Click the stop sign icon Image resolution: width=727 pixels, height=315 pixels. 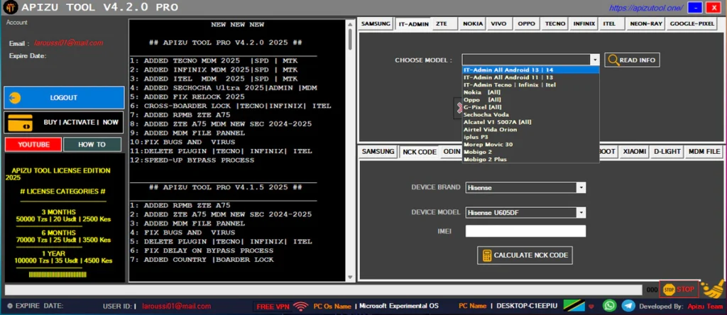[669, 289]
